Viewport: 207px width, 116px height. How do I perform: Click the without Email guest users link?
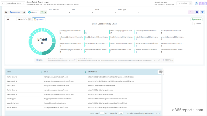pos(169,61)
